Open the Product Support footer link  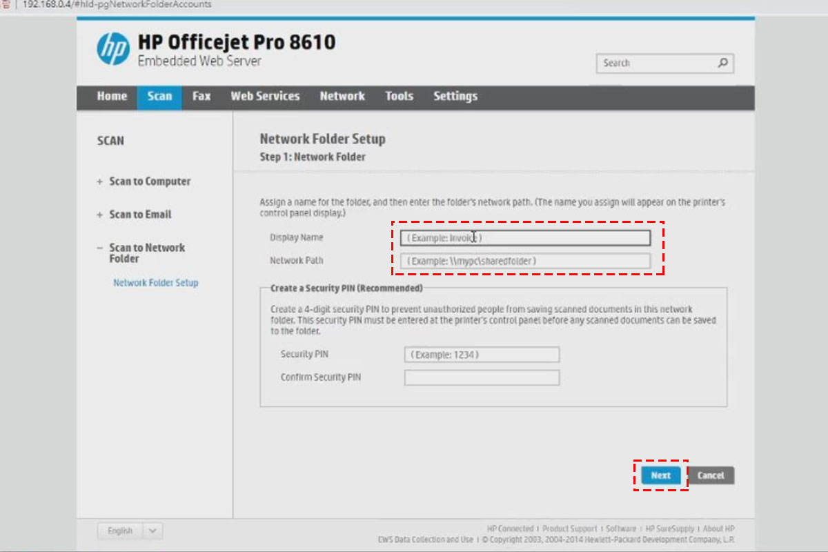coord(570,529)
